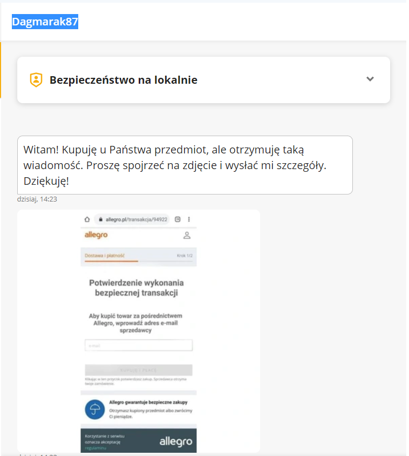This screenshot has width=409, height=456.
Task: Open the Dagmarak87 user profile name
Action: point(45,22)
